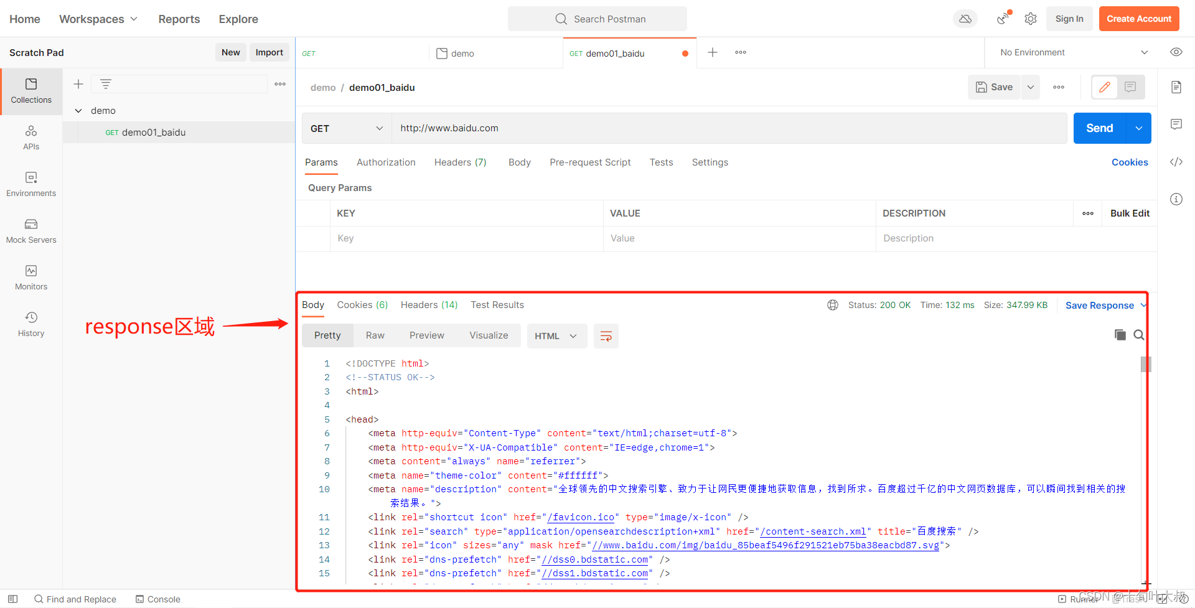Click the cloud offline sync icon

coord(965,19)
